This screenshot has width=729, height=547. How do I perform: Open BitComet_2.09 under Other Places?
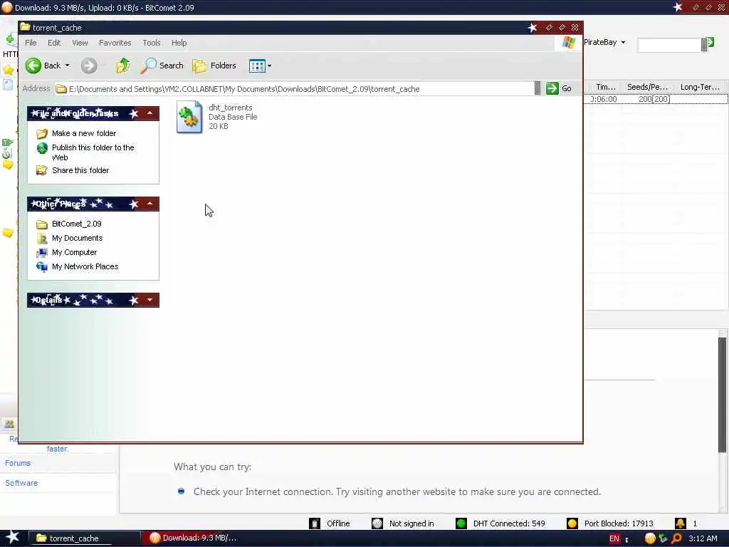(77, 224)
